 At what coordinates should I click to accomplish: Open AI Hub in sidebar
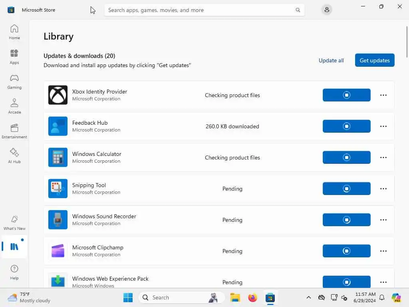click(x=14, y=156)
